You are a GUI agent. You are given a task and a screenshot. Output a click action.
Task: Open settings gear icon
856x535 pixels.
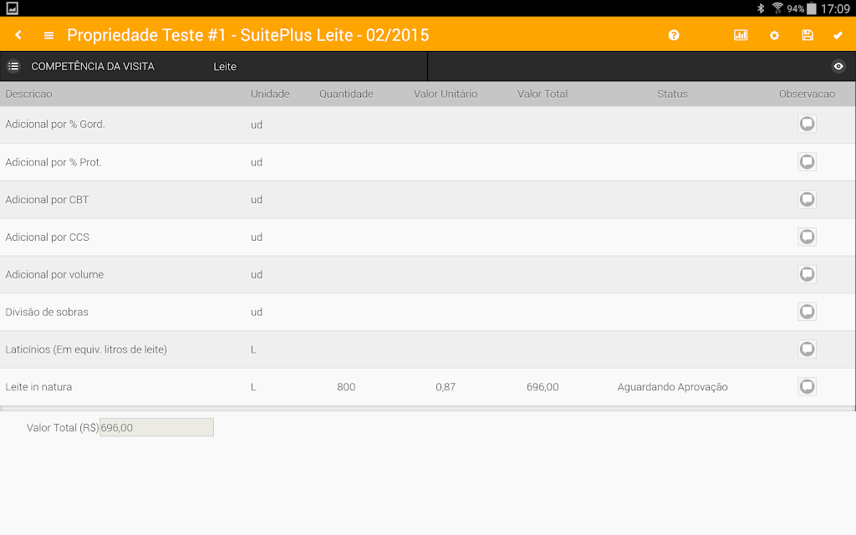pyautogui.click(x=774, y=35)
